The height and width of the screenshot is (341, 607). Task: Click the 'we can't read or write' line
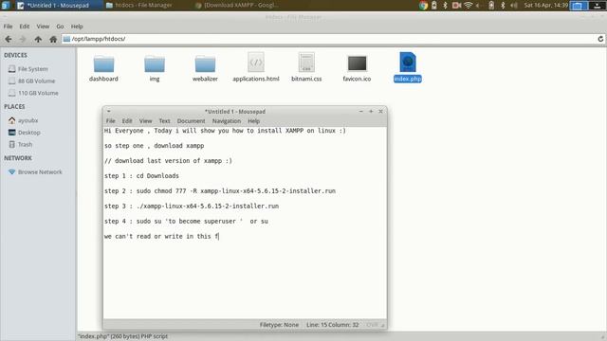(161, 236)
